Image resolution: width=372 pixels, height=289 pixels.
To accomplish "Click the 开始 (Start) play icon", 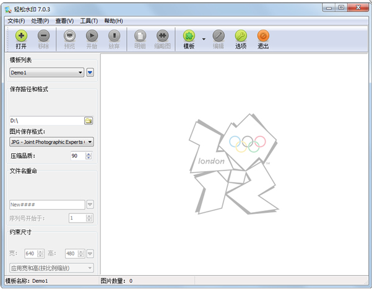I will pos(92,37).
